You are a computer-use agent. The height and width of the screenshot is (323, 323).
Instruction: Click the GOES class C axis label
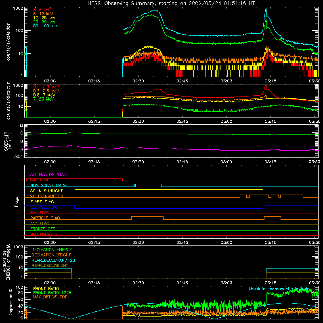click(x=22, y=133)
